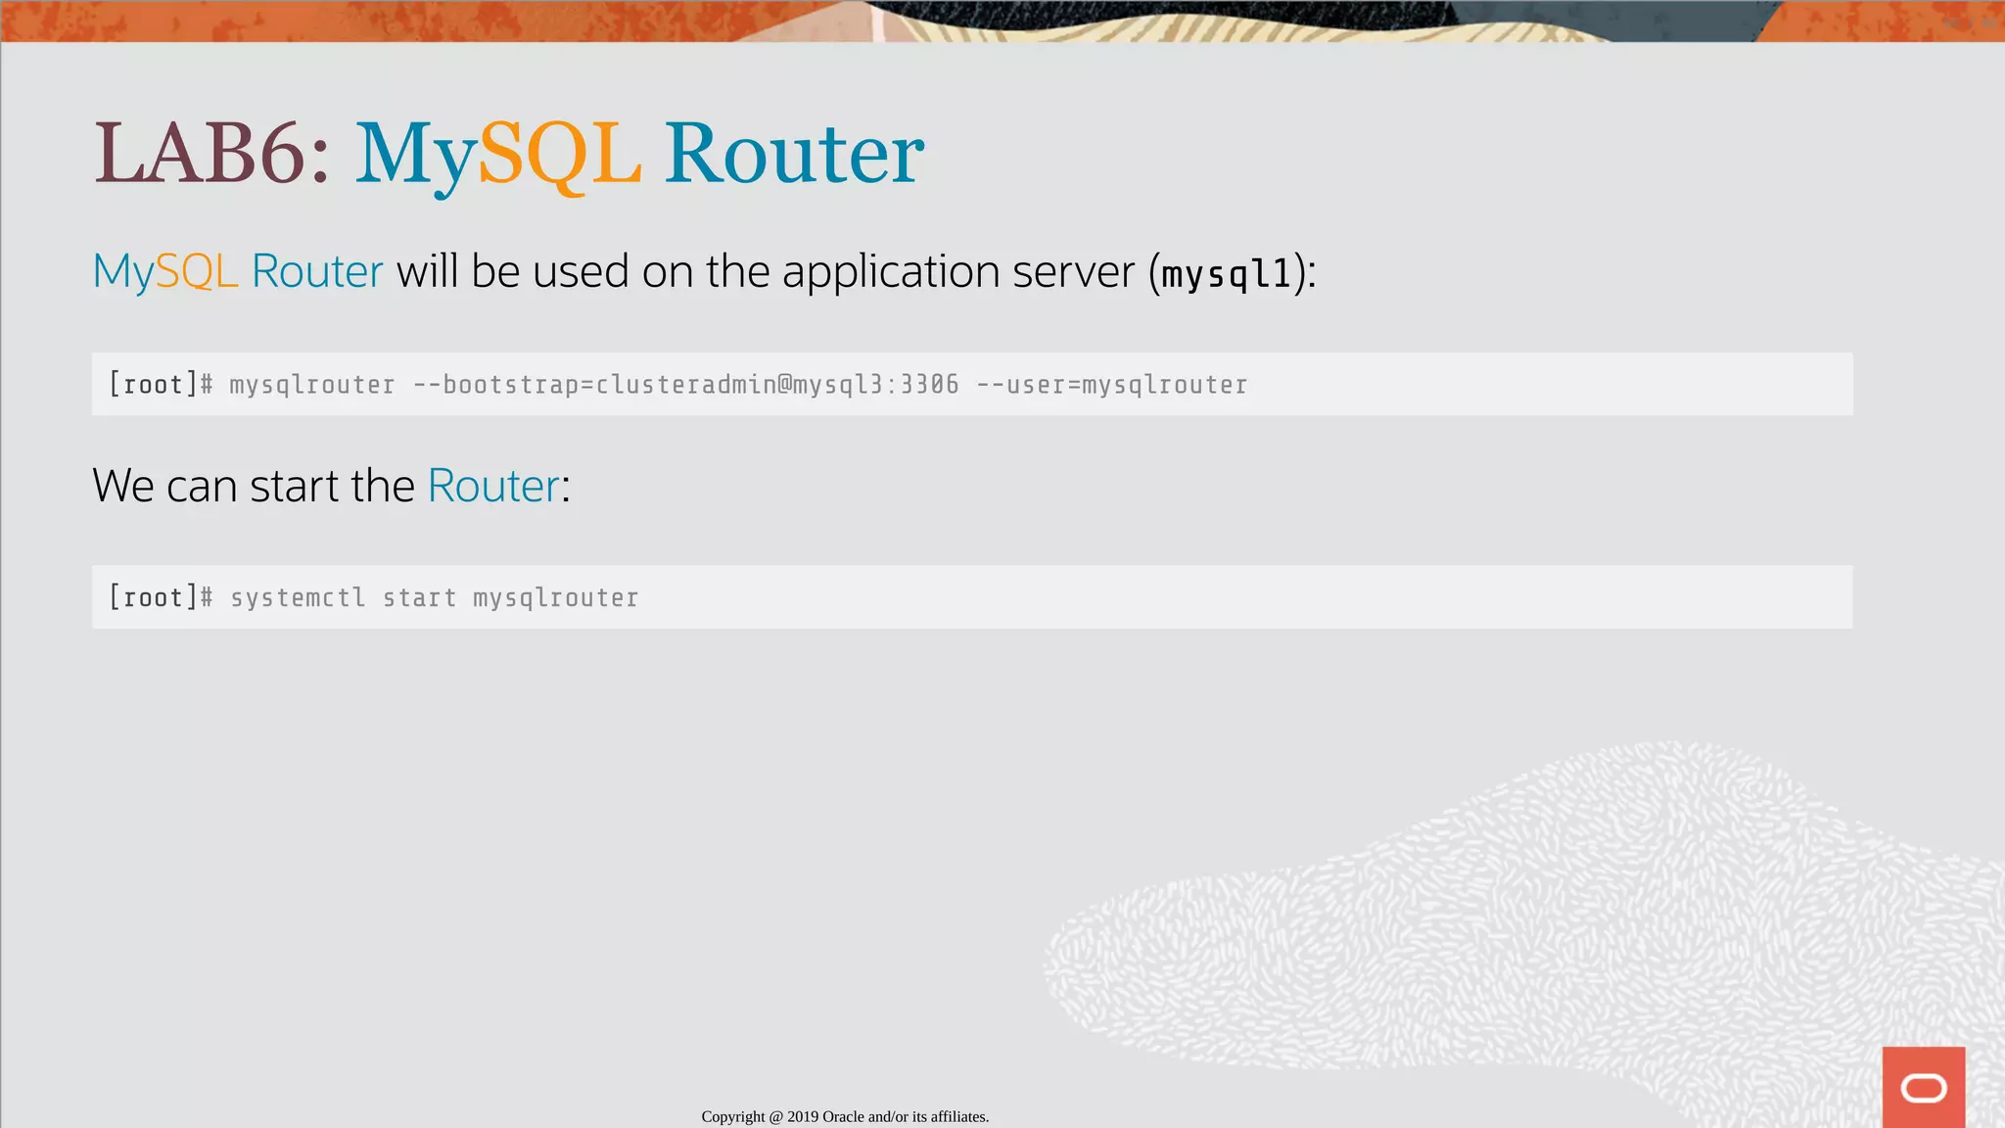This screenshot has height=1128, width=2005.
Task: Select the 'systemctl start mysqlrouter' command
Action: click(434, 597)
